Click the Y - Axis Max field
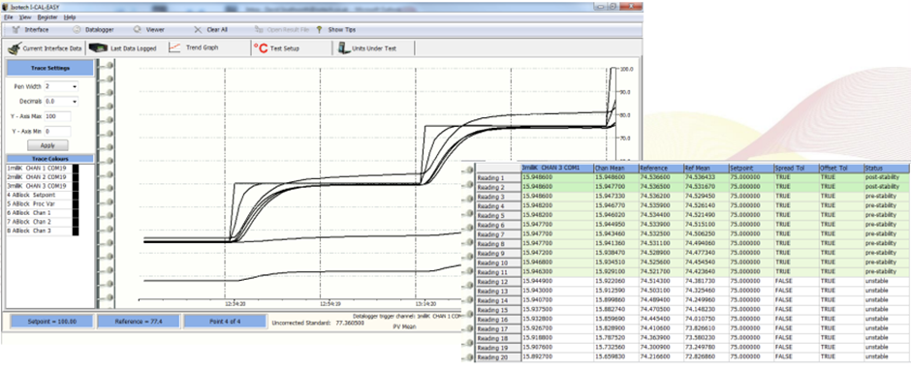911x372 pixels. 57,116
